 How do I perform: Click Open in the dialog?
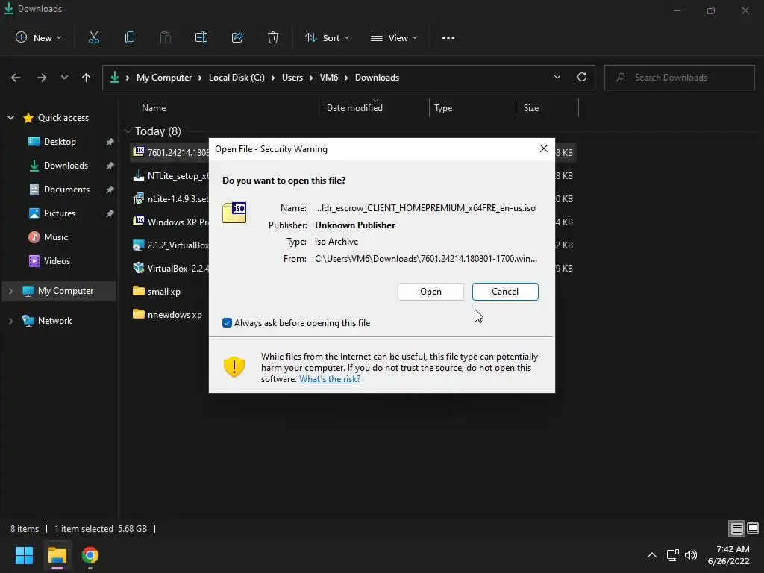[430, 292]
